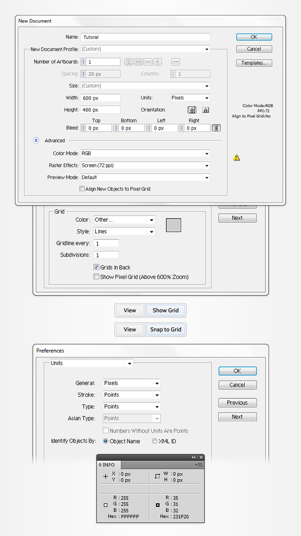Click the fill color indicator in Info
This screenshot has width=301, height=536.
pos(105,504)
